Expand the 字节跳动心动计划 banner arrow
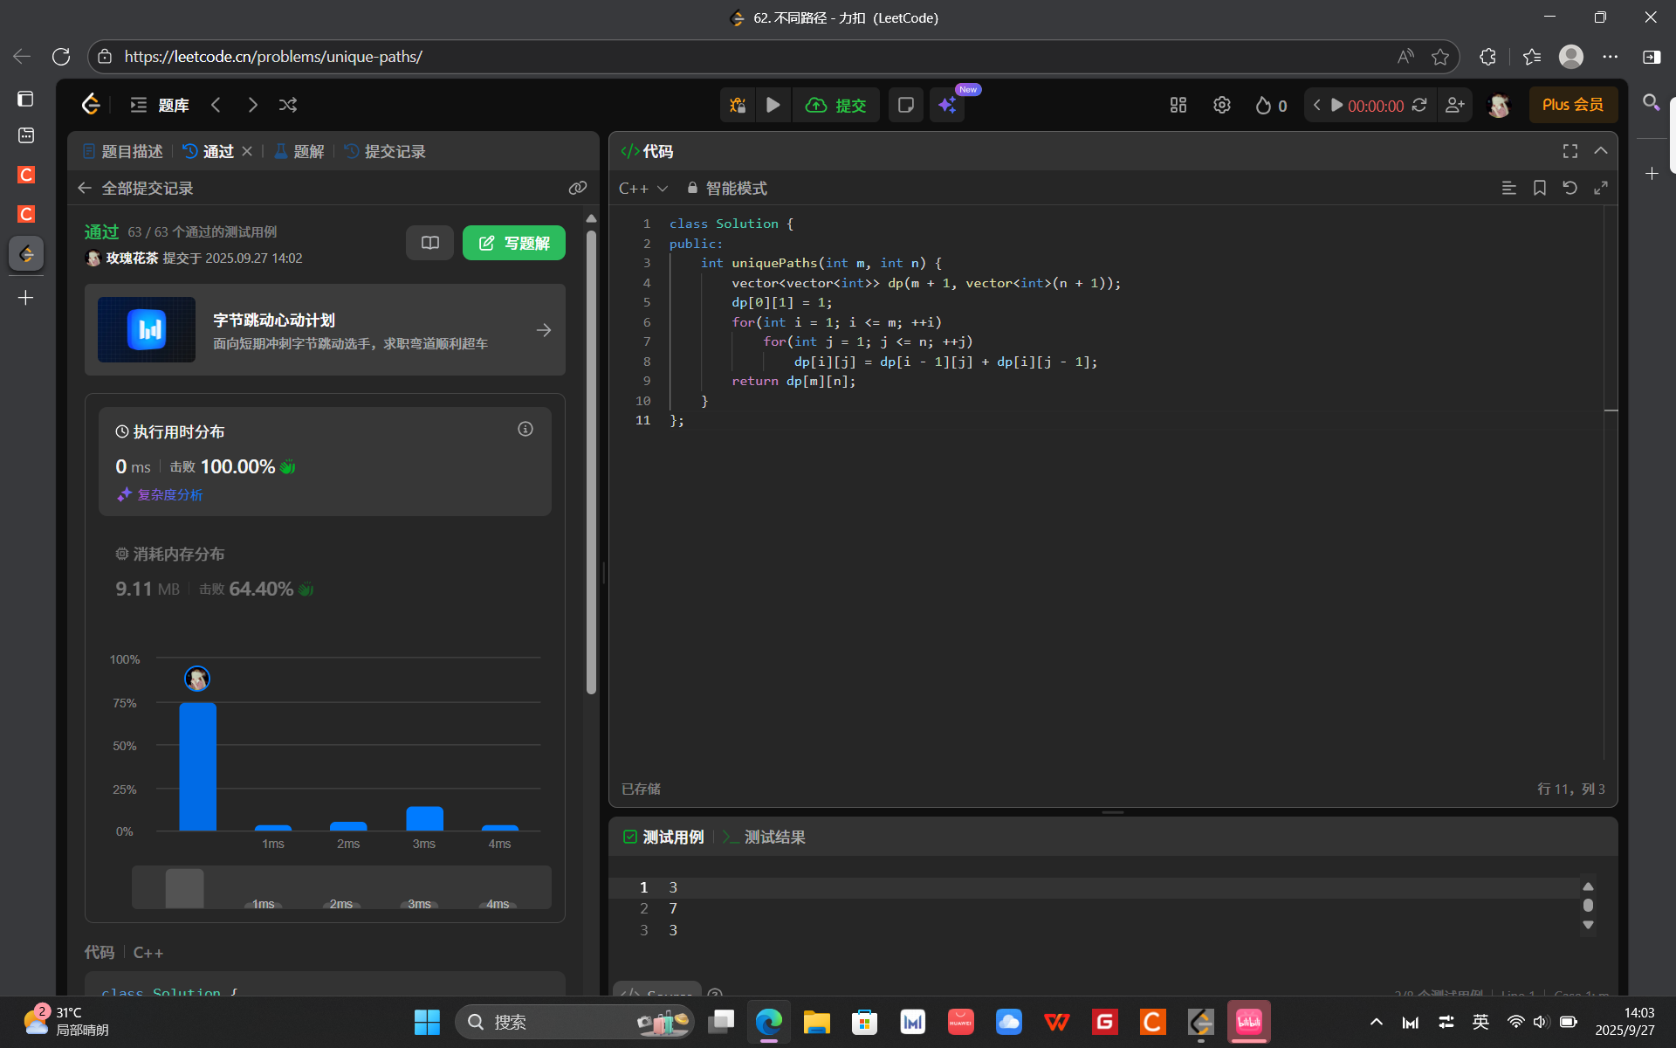This screenshot has height=1048, width=1676. 544,330
